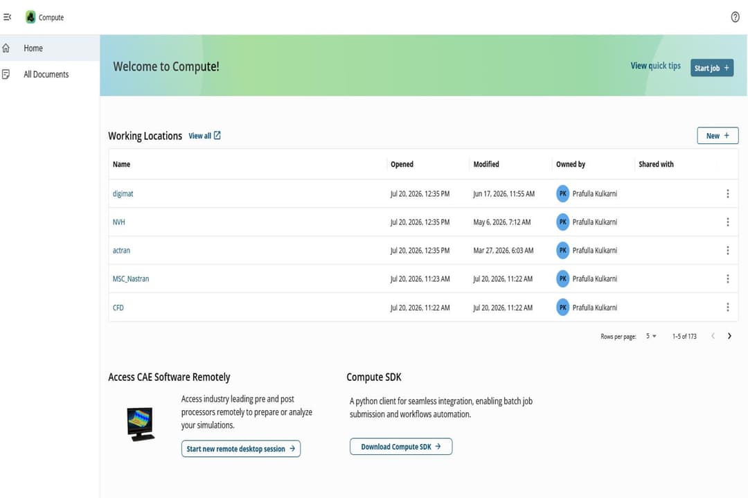Click modified date Mar 27, 2026, 6:03 AM
The width and height of the screenshot is (748, 498).
(504, 250)
